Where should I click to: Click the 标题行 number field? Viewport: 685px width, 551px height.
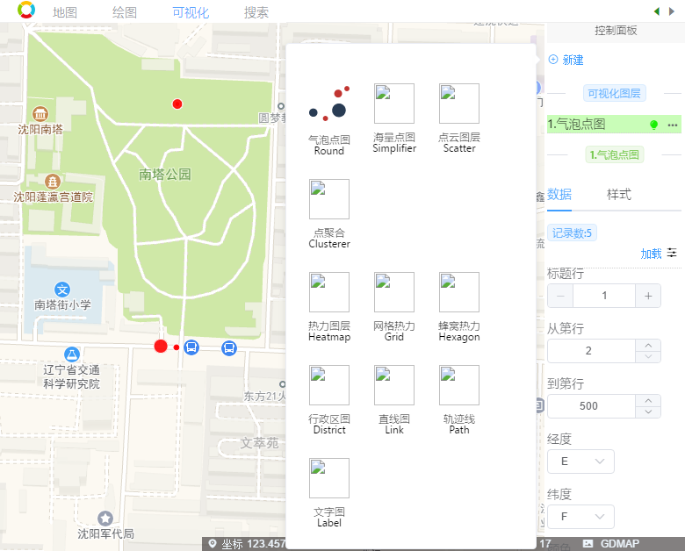click(604, 296)
